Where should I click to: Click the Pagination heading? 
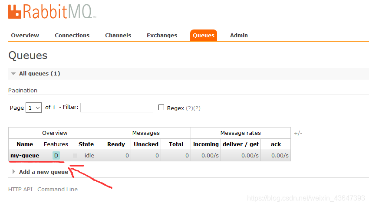pos(23,91)
